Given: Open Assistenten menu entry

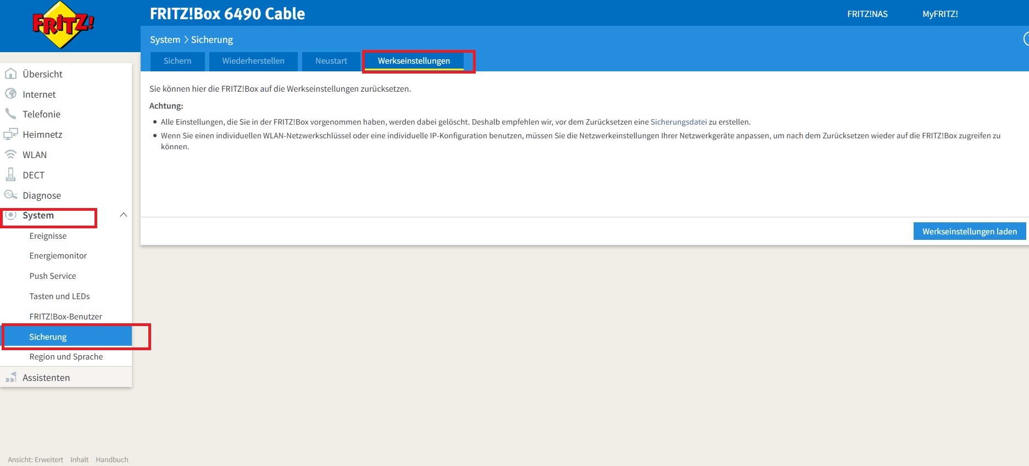Looking at the screenshot, I should pyautogui.click(x=46, y=378).
